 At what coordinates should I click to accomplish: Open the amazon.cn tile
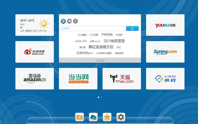(x=34, y=79)
